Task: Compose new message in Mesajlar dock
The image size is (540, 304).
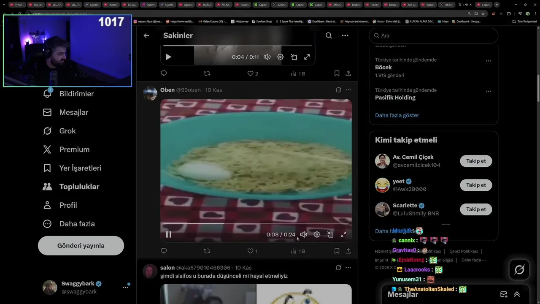Action: click(504, 294)
